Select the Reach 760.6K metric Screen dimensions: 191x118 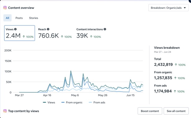[x=55, y=33]
